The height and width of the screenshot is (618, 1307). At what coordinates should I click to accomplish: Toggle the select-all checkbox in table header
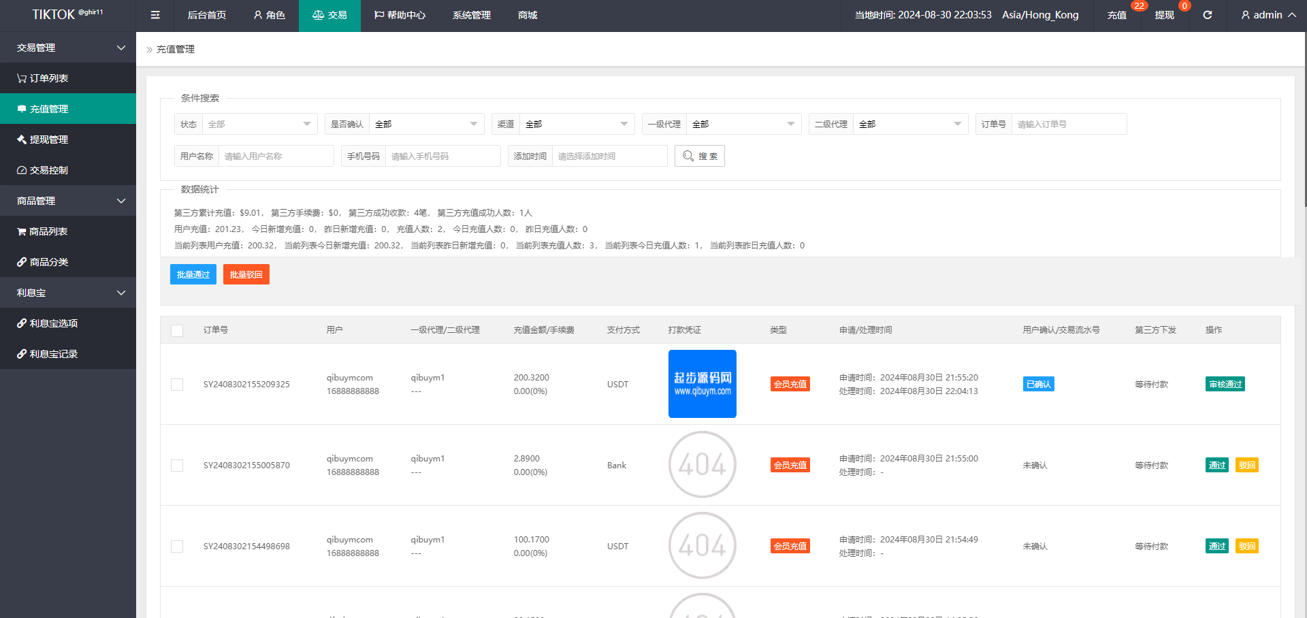click(x=177, y=331)
